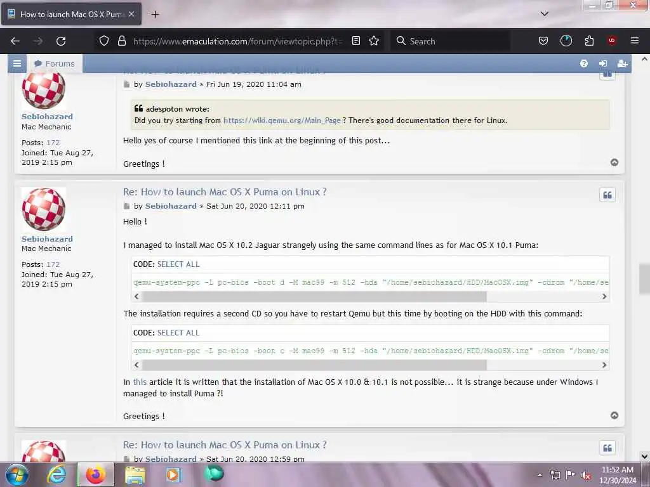Open the Action Center flag tray icon
Viewport: 650px width, 487px height.
pos(571,474)
